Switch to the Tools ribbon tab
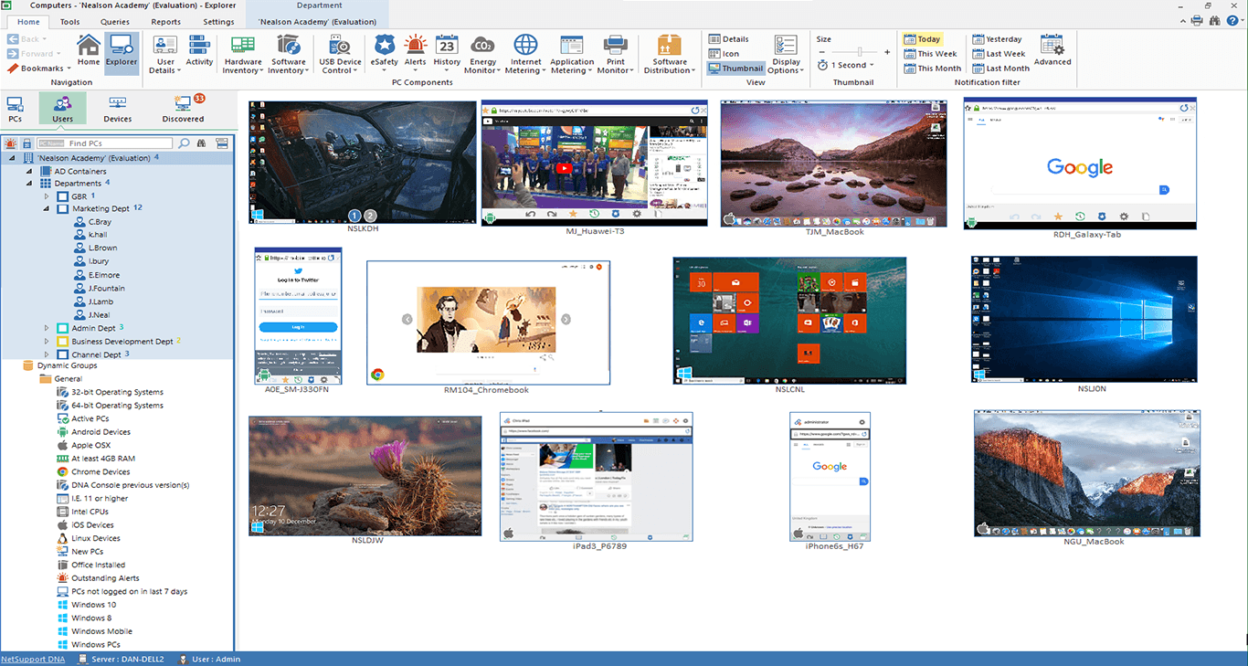 click(x=69, y=21)
